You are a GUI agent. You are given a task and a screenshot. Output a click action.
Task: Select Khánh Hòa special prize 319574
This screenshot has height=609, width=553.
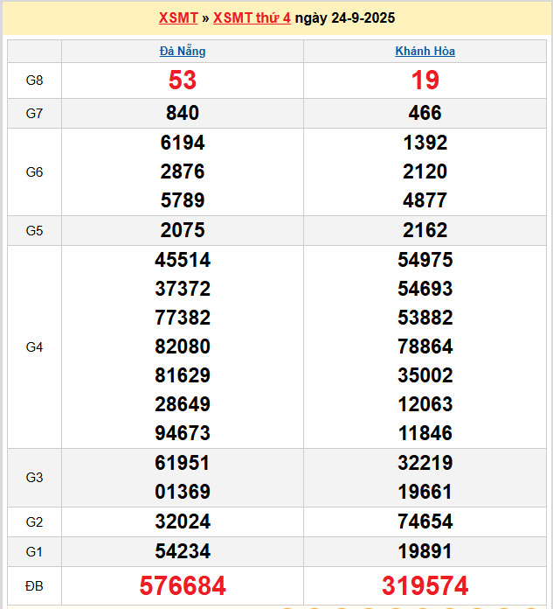[x=425, y=585]
